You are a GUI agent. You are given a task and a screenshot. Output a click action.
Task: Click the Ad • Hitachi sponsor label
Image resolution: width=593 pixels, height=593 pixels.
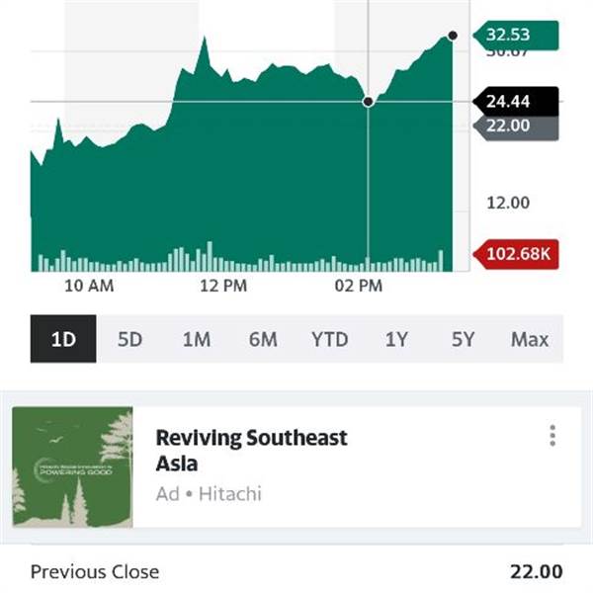pyautogui.click(x=208, y=493)
